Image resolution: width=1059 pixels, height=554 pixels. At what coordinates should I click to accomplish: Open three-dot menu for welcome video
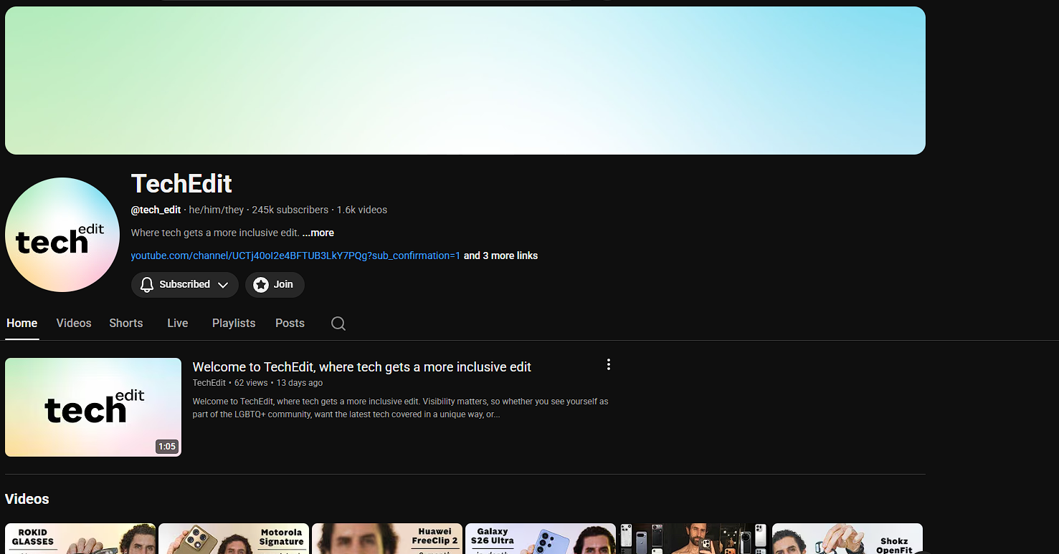(x=608, y=364)
